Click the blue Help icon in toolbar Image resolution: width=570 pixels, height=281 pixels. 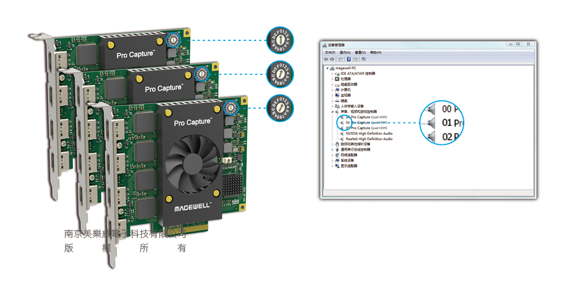point(349,59)
